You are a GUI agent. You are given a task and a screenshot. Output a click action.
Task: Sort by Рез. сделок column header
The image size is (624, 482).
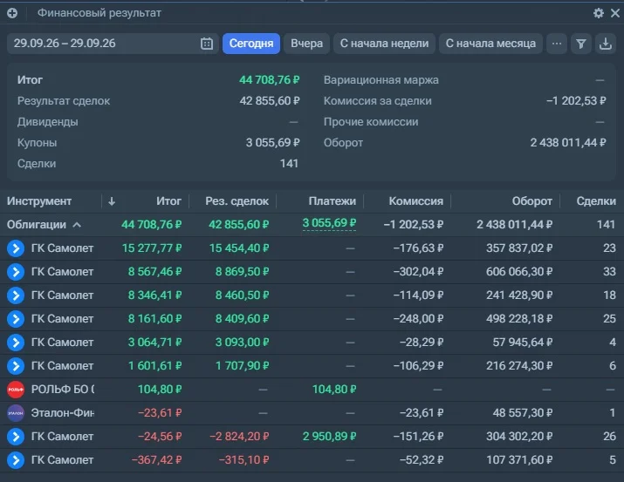pyautogui.click(x=237, y=201)
